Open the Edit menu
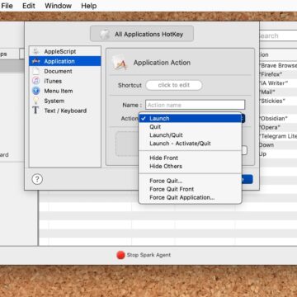The image size is (297, 297). pyautogui.click(x=29, y=6)
